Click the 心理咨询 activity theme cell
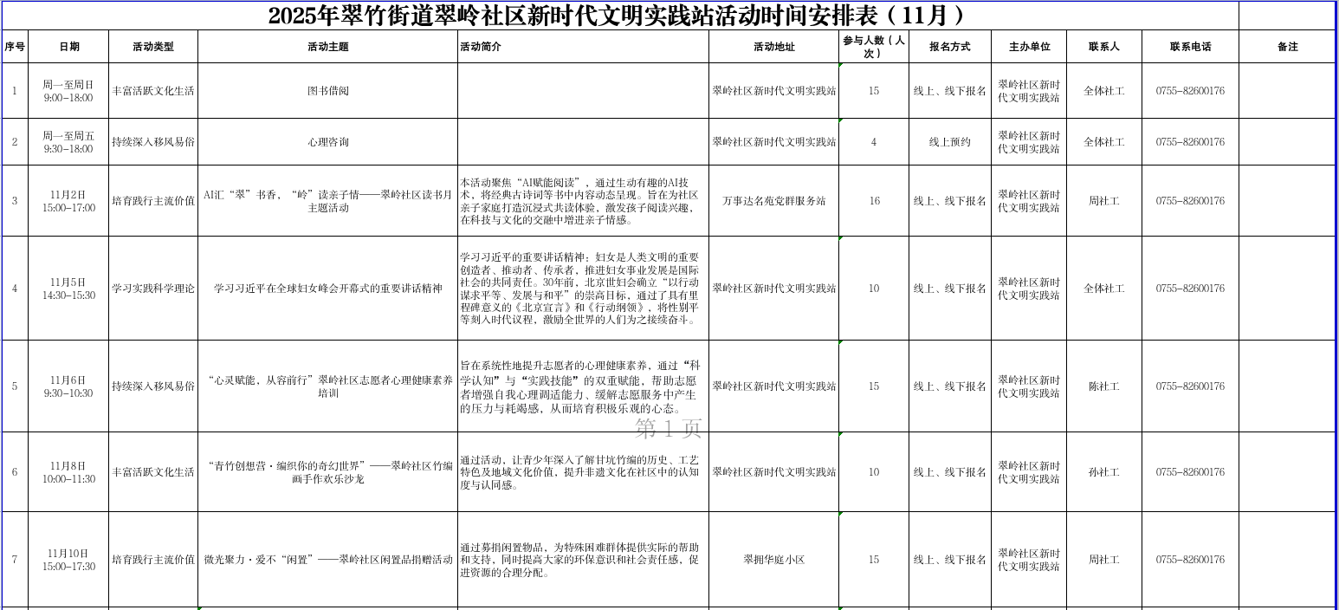 327,142
